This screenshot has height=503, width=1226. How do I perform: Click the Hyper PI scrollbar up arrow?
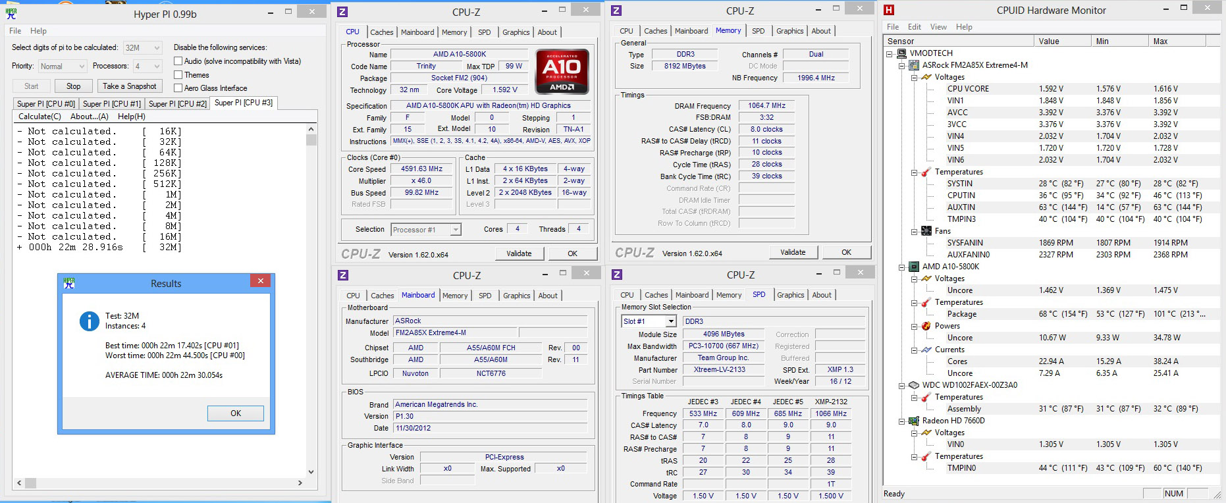point(311,130)
